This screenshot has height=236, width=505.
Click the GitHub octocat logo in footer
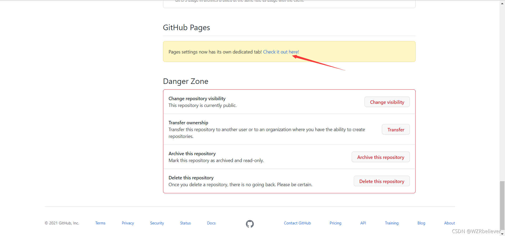pos(250,224)
